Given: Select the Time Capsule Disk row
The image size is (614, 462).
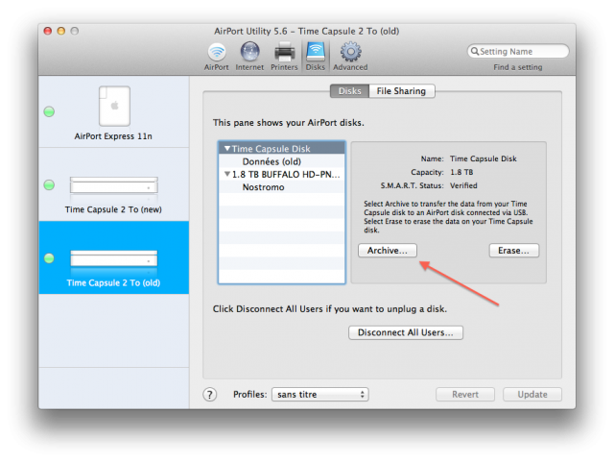Looking at the screenshot, I should [x=281, y=149].
